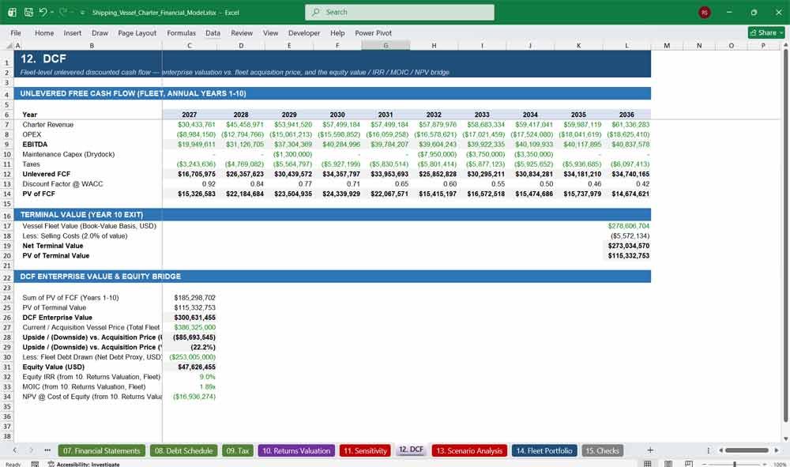Switch to 09. Tax sheet
790x467 pixels.
238,451
